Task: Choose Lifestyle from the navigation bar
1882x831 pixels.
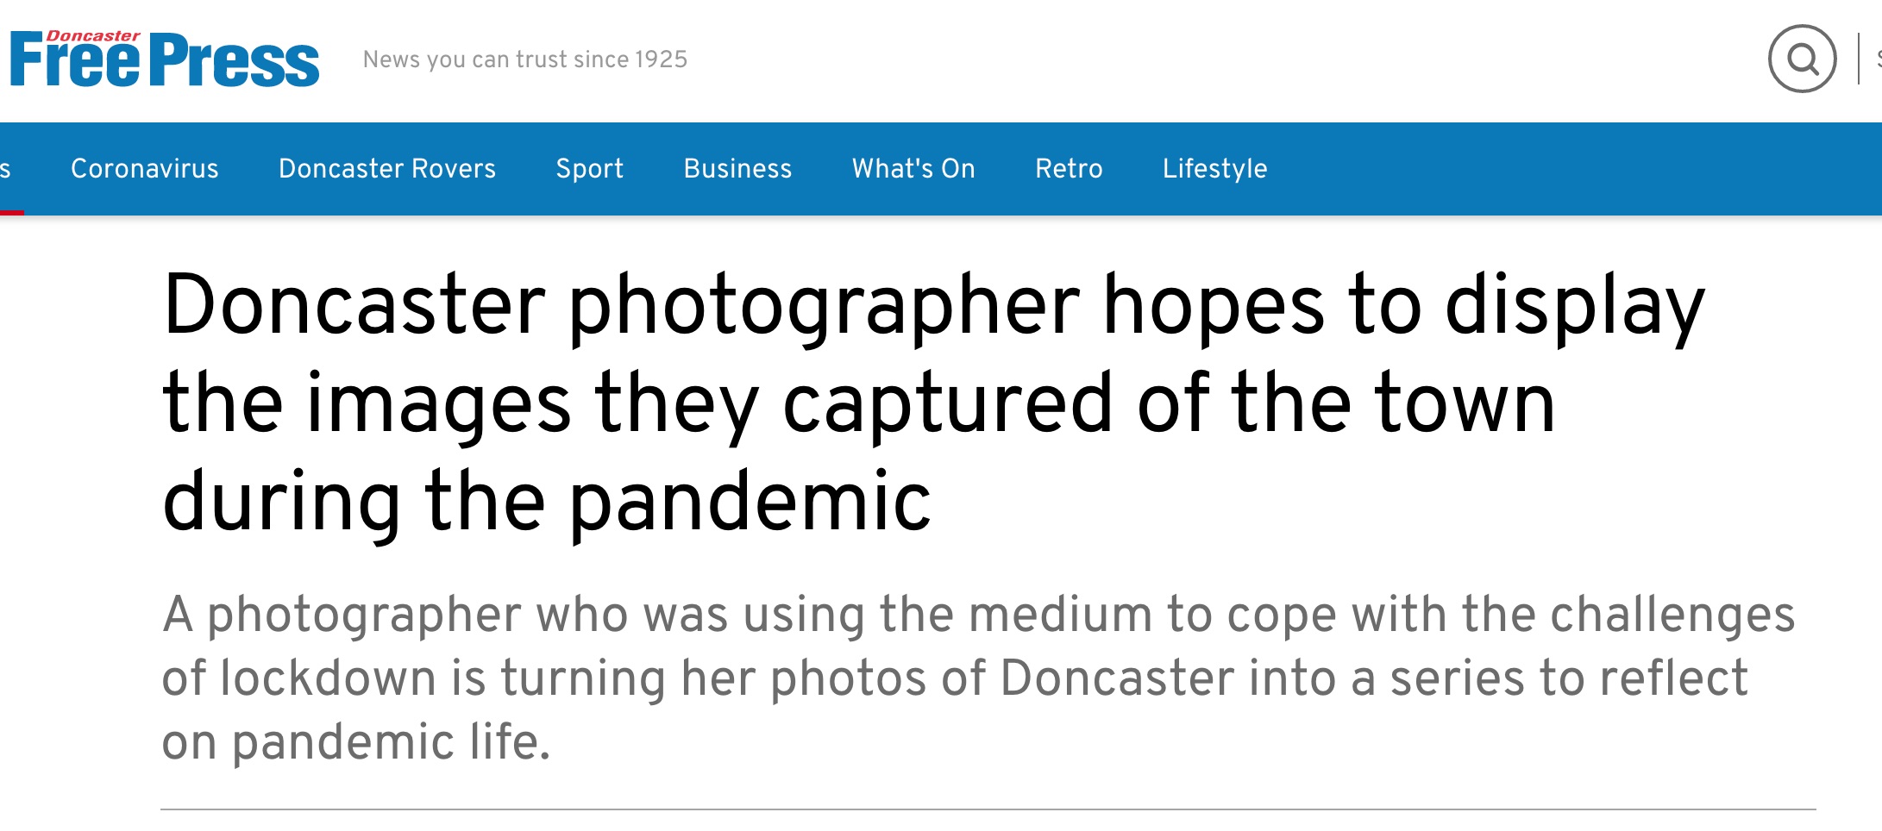Action: tap(1214, 168)
